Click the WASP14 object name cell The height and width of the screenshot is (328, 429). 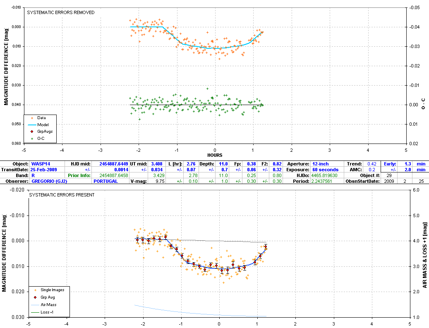coord(37,164)
